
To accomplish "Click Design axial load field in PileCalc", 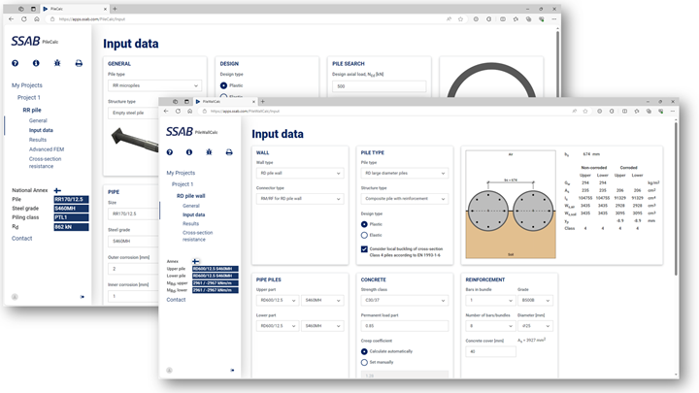I will click(379, 86).
